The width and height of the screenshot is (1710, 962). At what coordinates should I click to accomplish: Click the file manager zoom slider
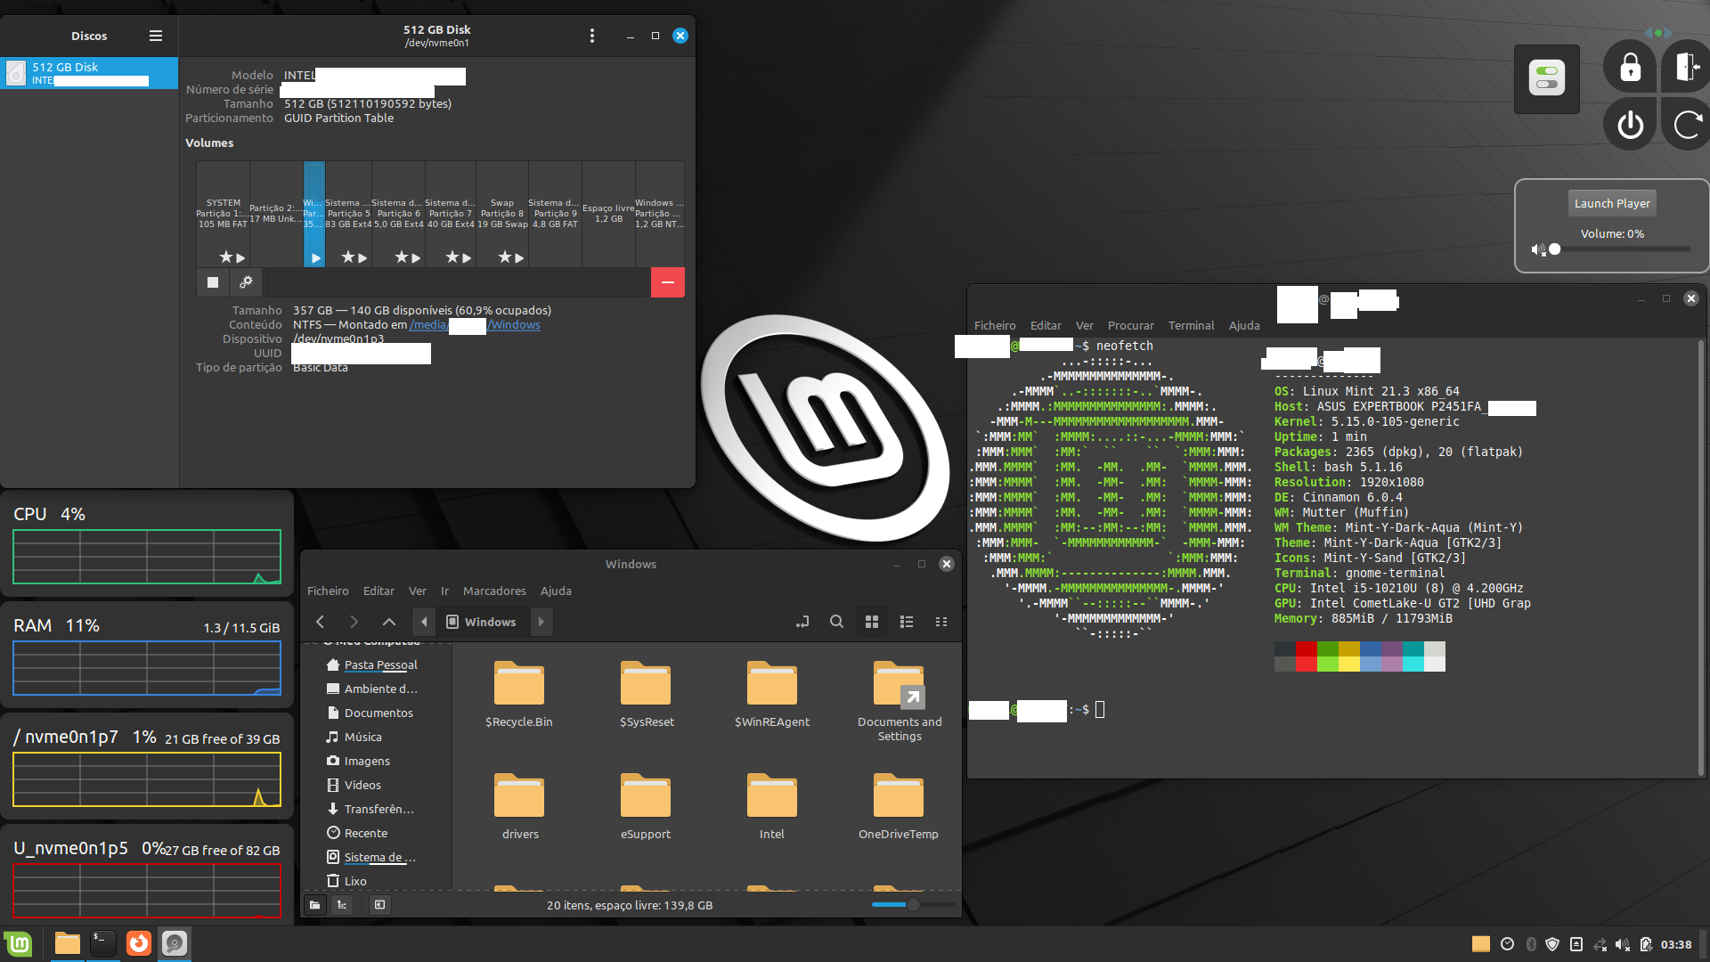913,905
